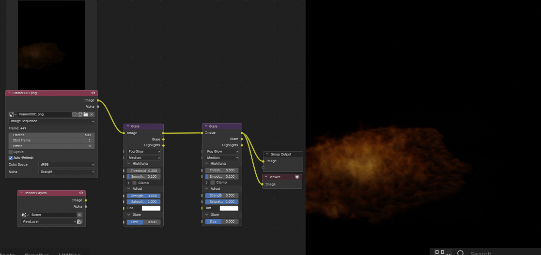541x255 pixels.
Task: Click the fake user shield icon
Action: click(x=74, y=114)
